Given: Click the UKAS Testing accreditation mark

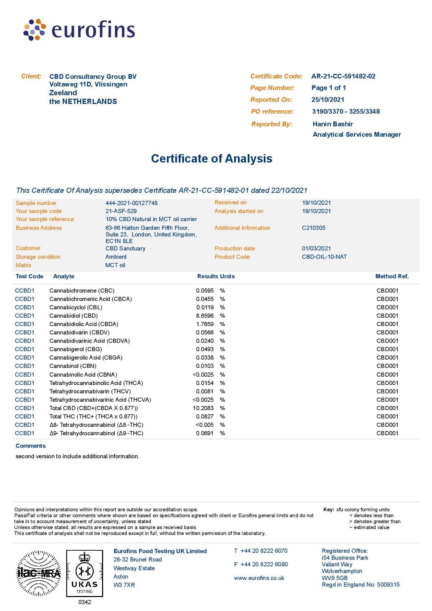Looking at the screenshot, I should (x=85, y=573).
